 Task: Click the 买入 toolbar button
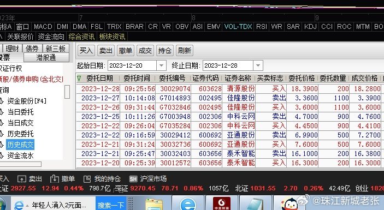[x=86, y=51]
